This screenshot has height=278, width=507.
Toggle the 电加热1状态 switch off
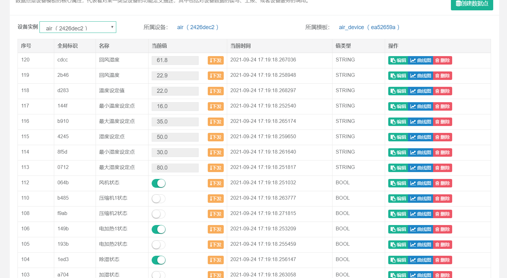coord(159,229)
